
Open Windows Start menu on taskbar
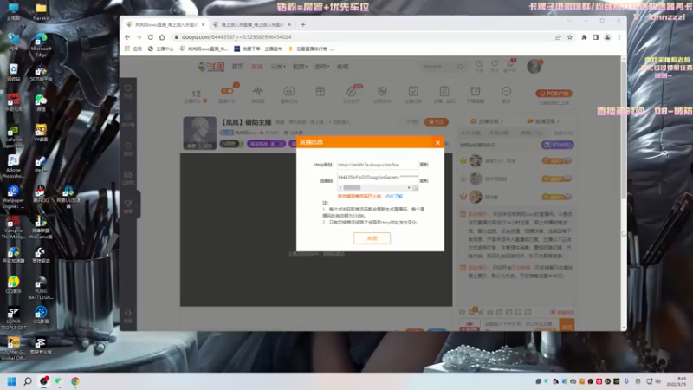11,381
